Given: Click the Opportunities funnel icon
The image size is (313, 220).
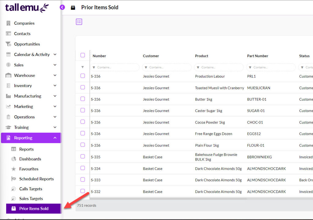Looking at the screenshot, I should point(8,44).
